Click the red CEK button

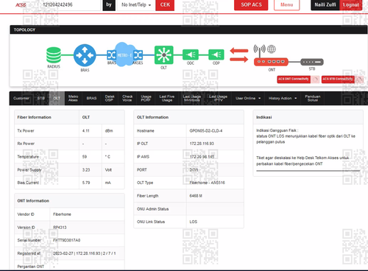[165, 5]
